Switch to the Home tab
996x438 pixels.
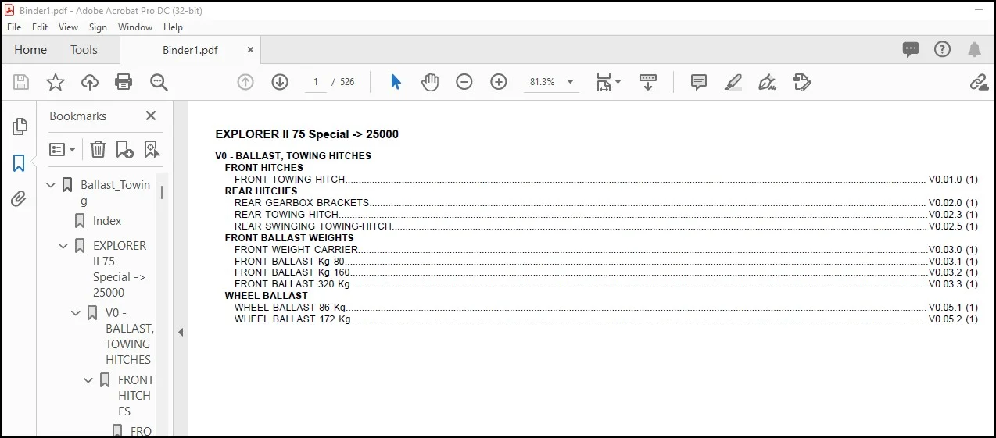click(30, 50)
